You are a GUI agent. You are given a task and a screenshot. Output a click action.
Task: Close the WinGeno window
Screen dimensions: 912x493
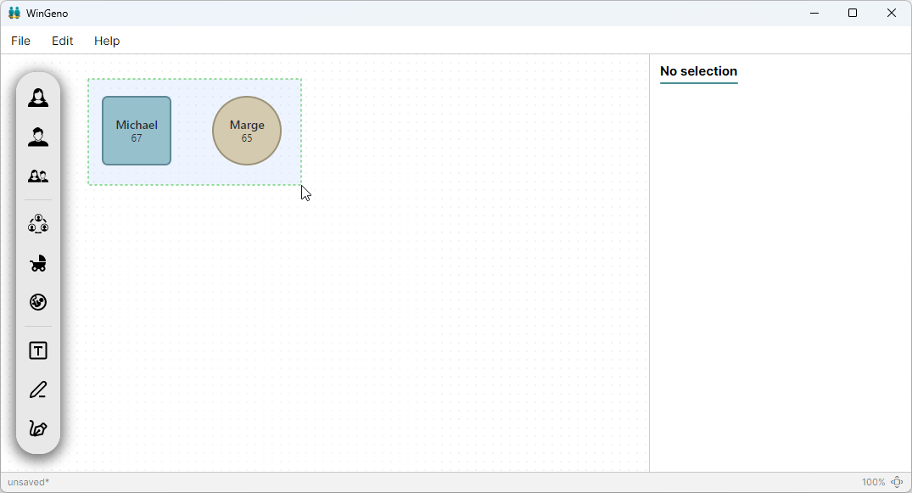click(x=891, y=13)
